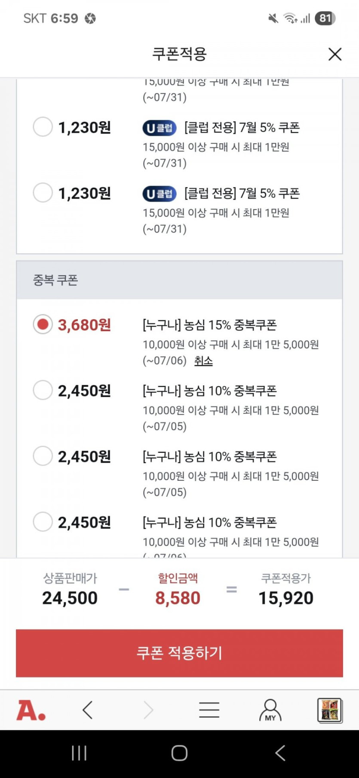The width and height of the screenshot is (359, 778).
Task: Tap the red A. home logo
Action: (x=31, y=710)
